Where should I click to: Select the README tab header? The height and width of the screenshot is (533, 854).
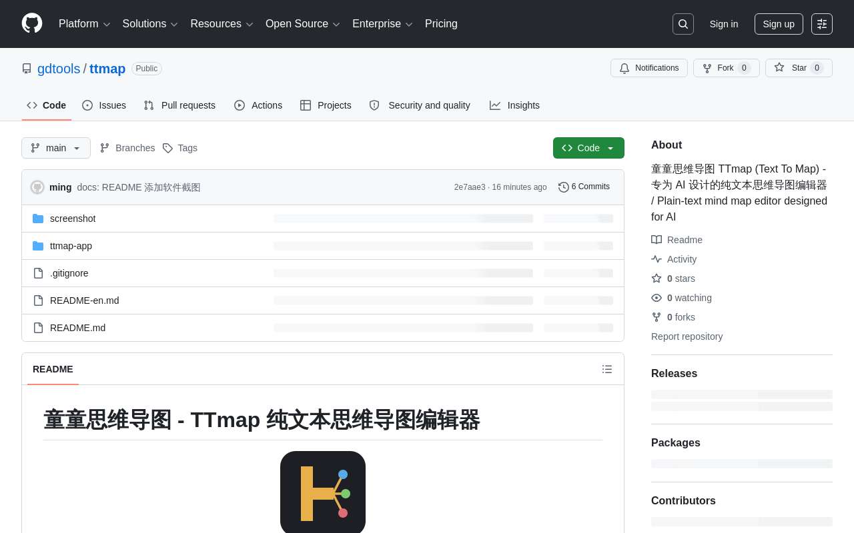tap(53, 369)
